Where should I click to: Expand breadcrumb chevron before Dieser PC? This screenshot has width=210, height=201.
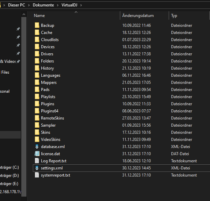[x=4, y=5]
